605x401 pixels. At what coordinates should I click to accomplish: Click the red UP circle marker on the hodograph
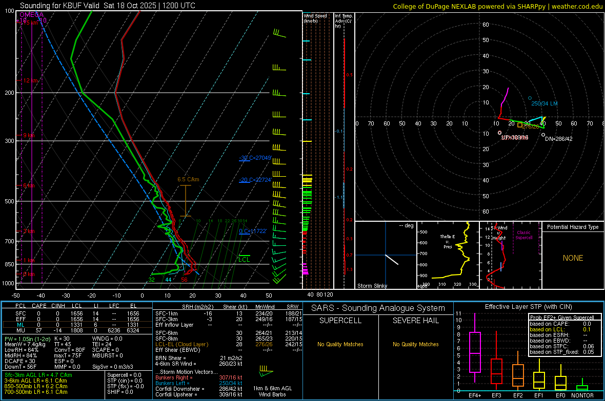tap(500, 133)
